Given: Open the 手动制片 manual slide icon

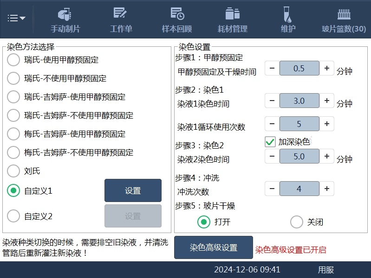Looking at the screenshot, I should (x=65, y=19).
